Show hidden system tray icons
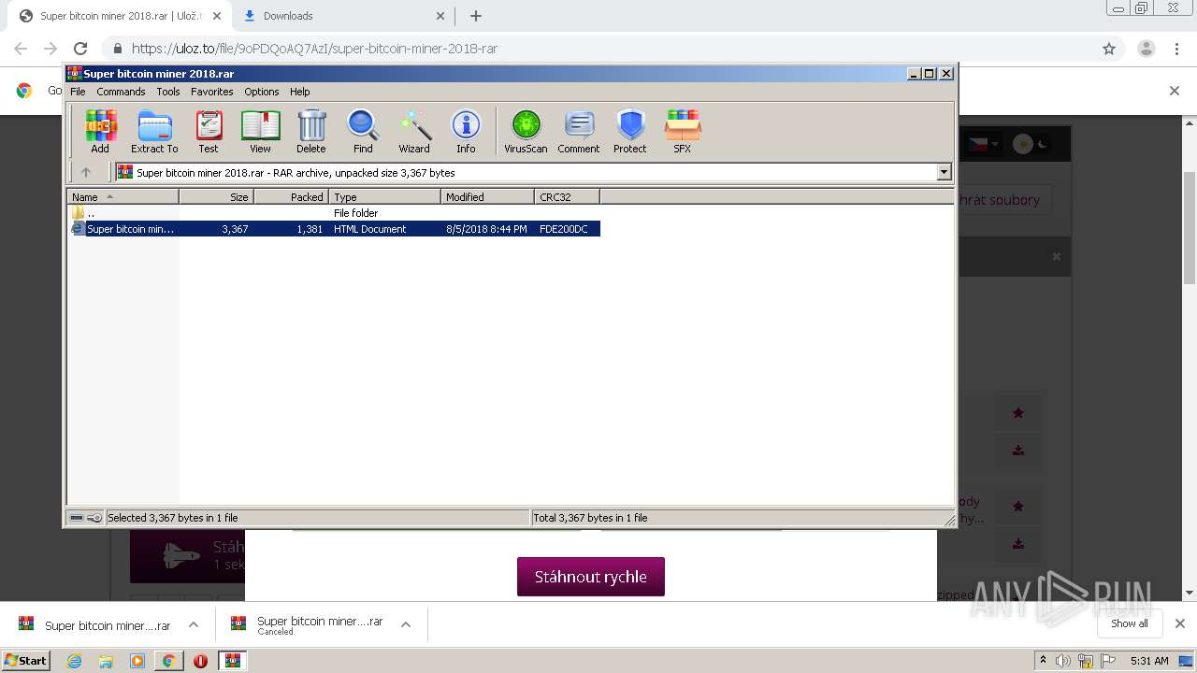Image resolution: width=1197 pixels, height=673 pixels. pyautogui.click(x=1043, y=661)
